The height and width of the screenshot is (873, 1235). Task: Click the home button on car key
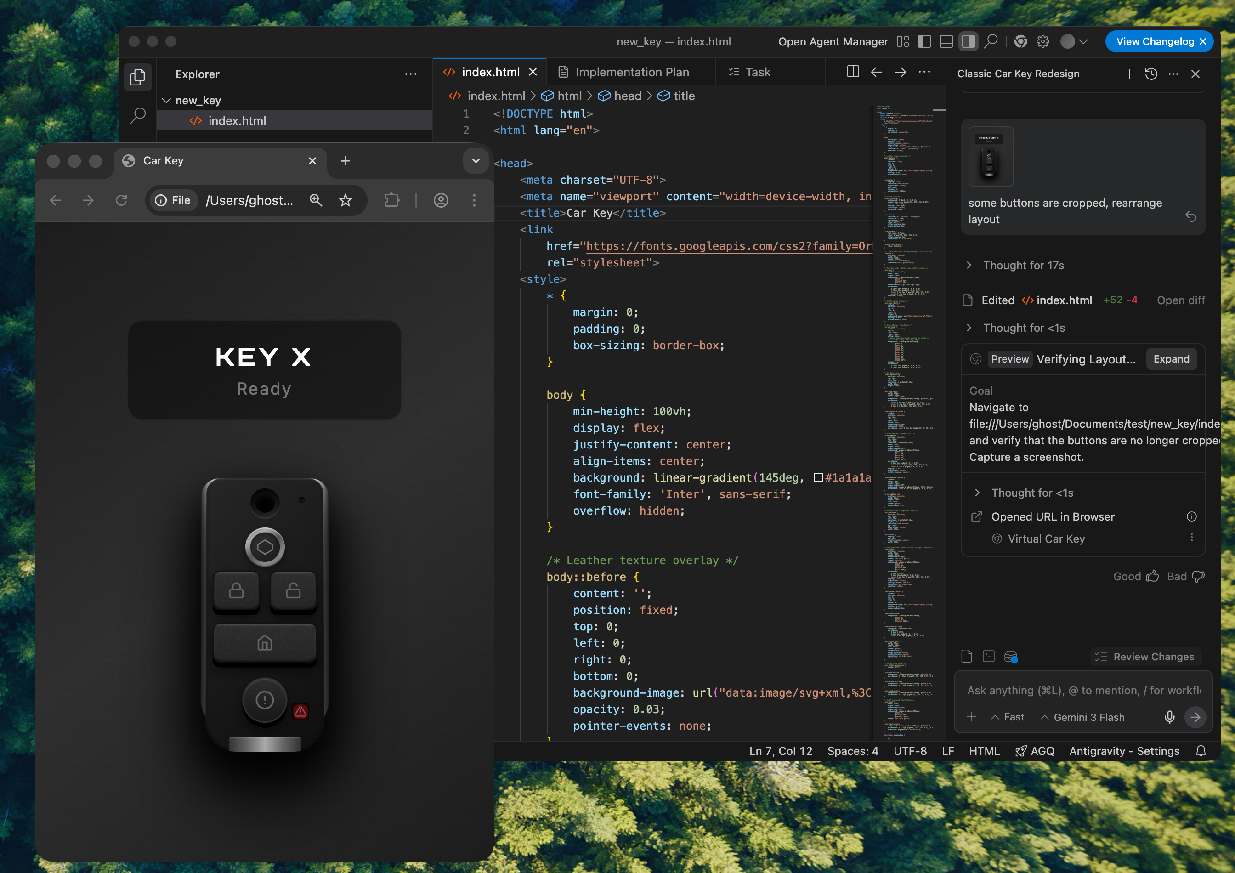coord(265,643)
